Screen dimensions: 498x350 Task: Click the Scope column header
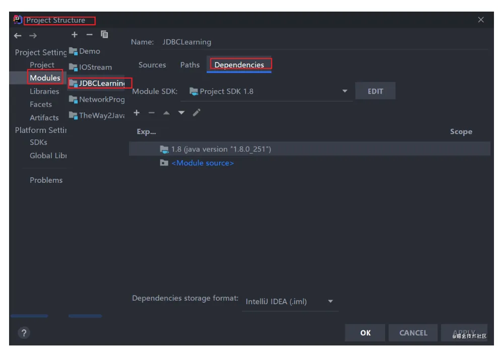click(461, 131)
